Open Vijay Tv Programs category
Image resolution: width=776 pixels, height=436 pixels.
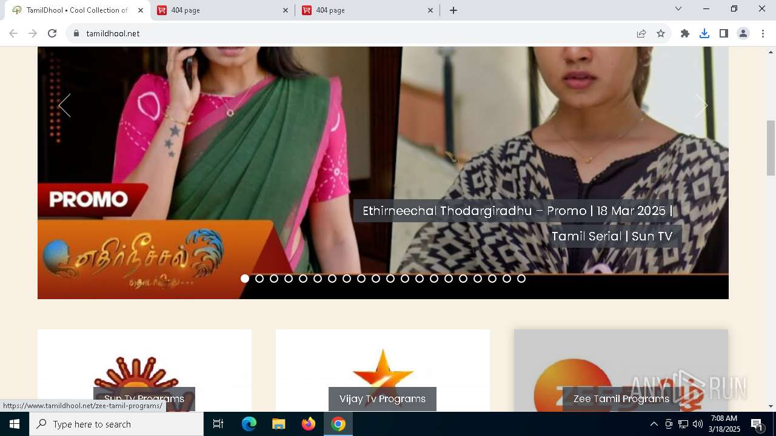383,399
